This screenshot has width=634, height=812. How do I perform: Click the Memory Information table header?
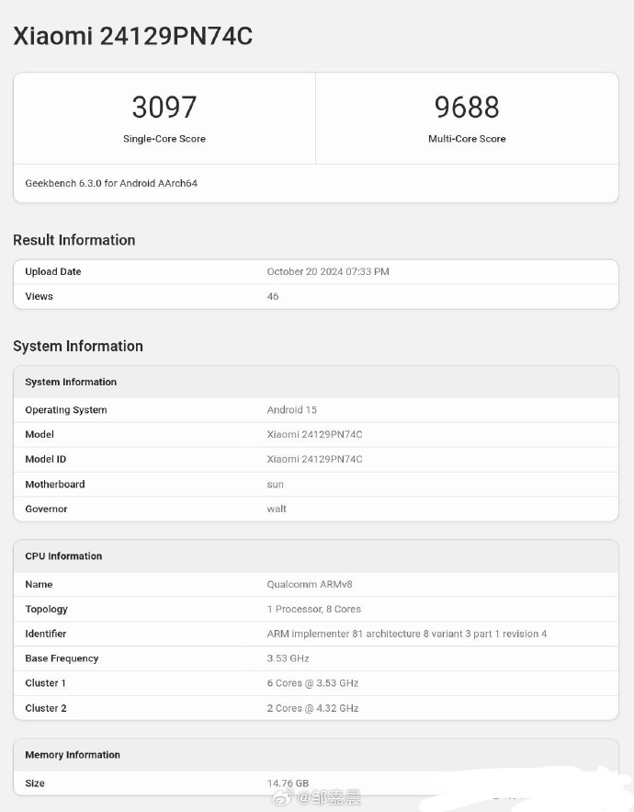pyautogui.click(x=73, y=755)
